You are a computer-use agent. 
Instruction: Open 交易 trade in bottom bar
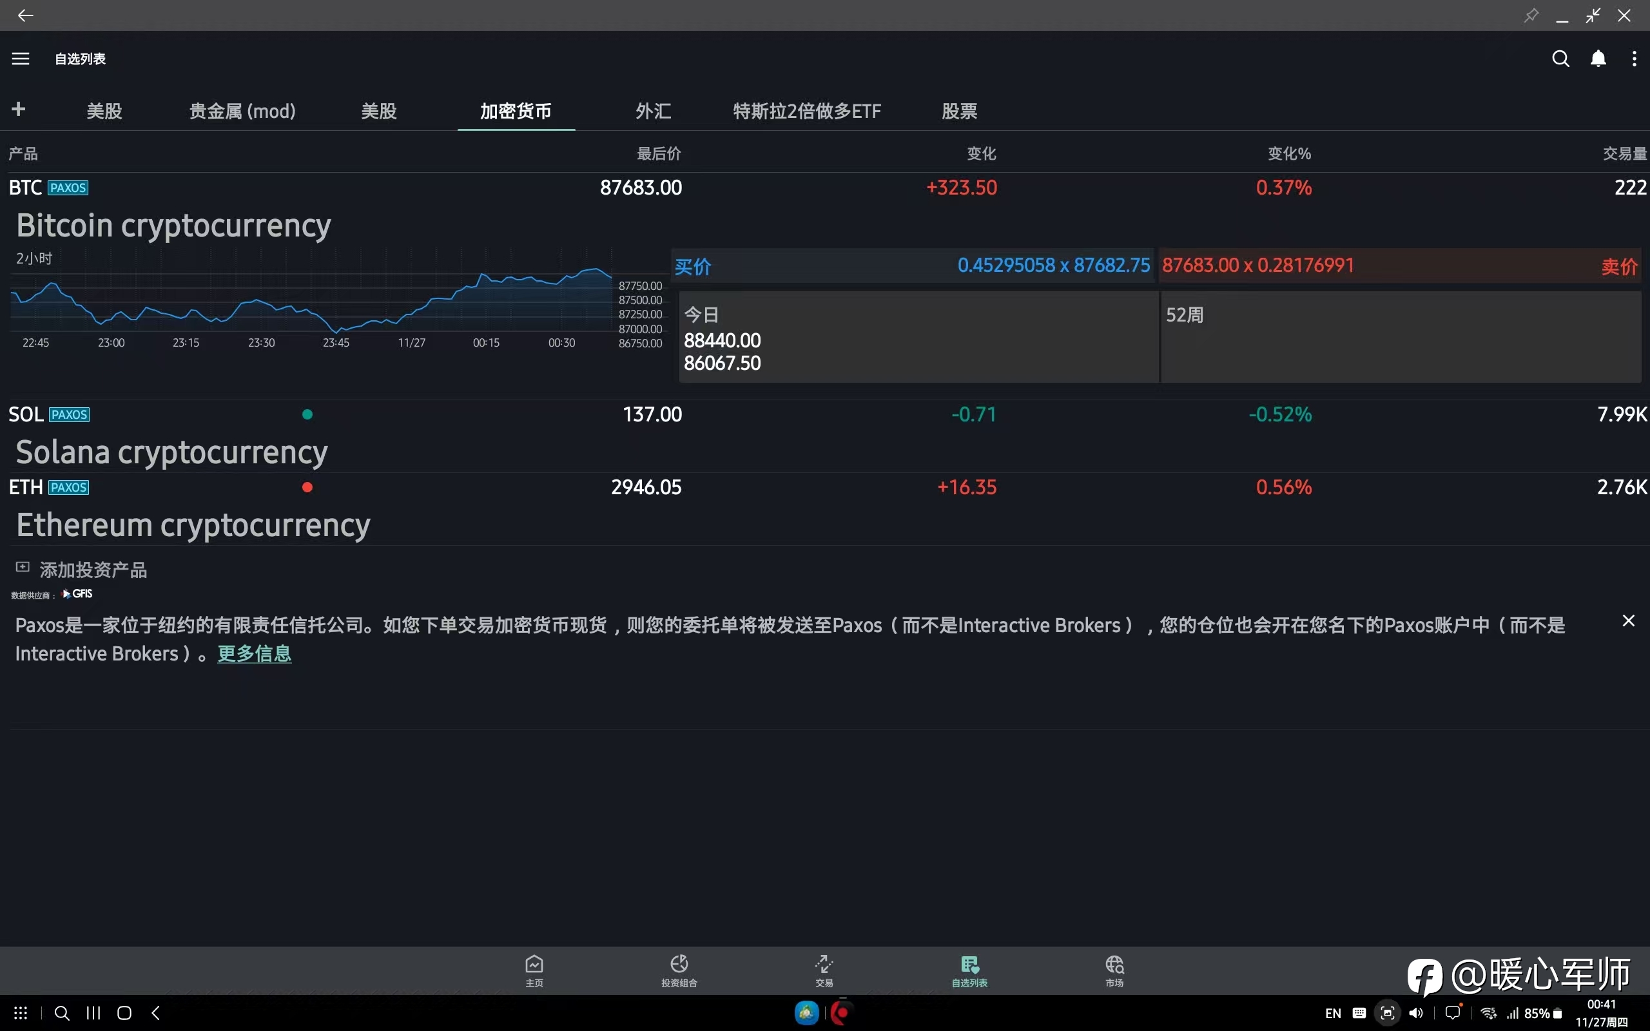pos(824,970)
